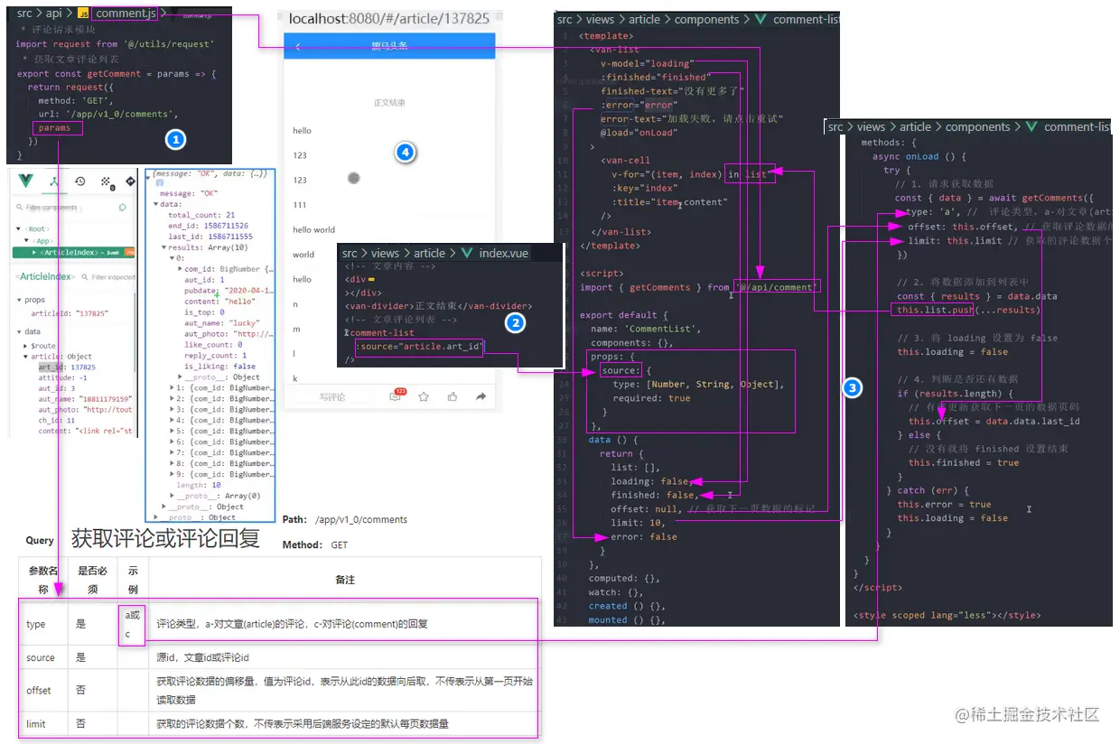The height and width of the screenshot is (744, 1120).
Task: Tap the star favorite icon in the bottom bar
Action: (x=423, y=396)
